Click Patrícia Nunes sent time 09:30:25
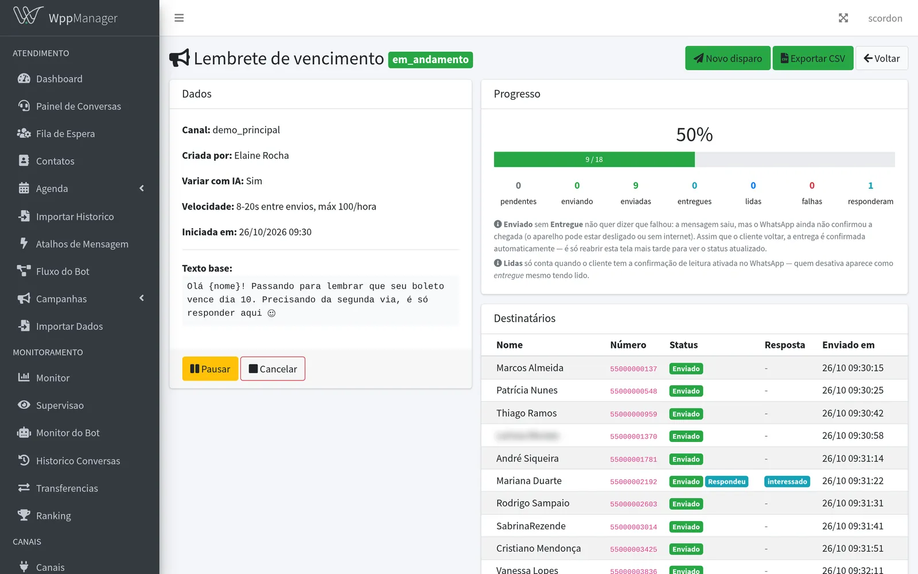The height and width of the screenshot is (574, 918). click(853, 390)
